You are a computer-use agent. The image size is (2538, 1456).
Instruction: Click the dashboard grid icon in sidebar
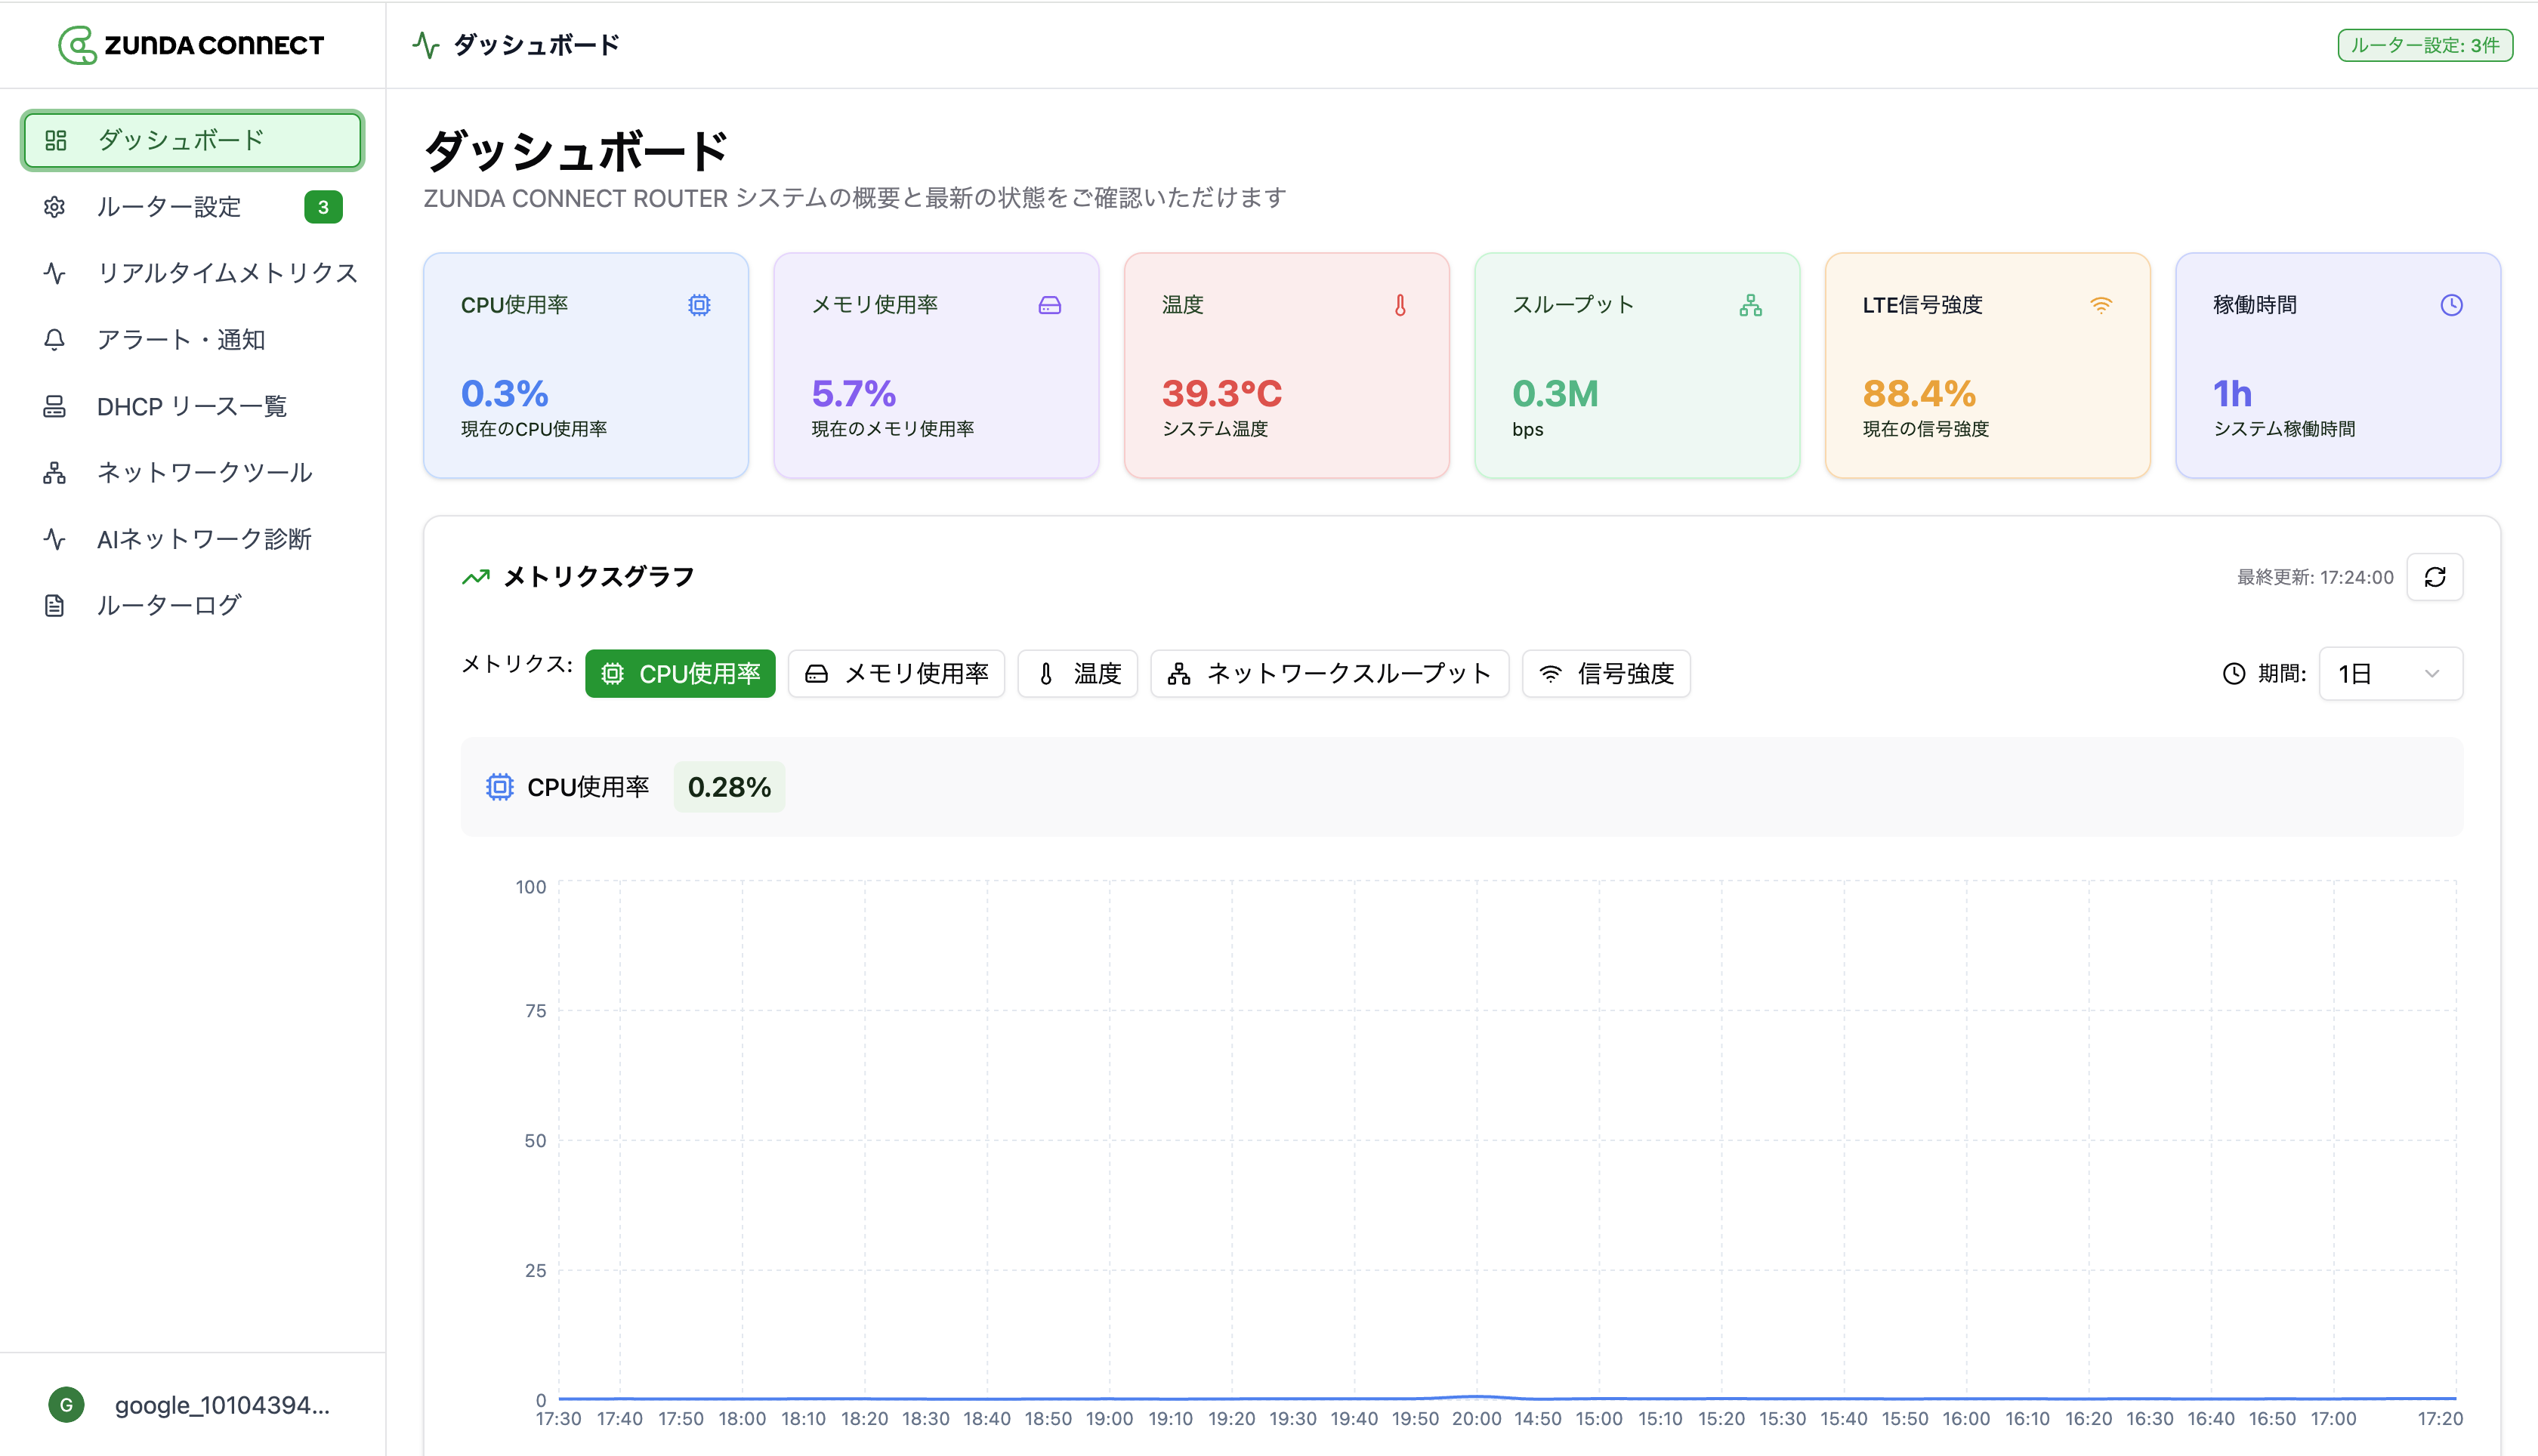[56, 140]
